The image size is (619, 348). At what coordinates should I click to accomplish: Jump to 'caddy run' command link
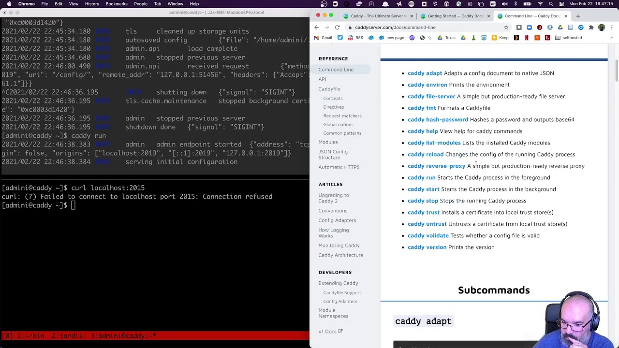coord(422,177)
